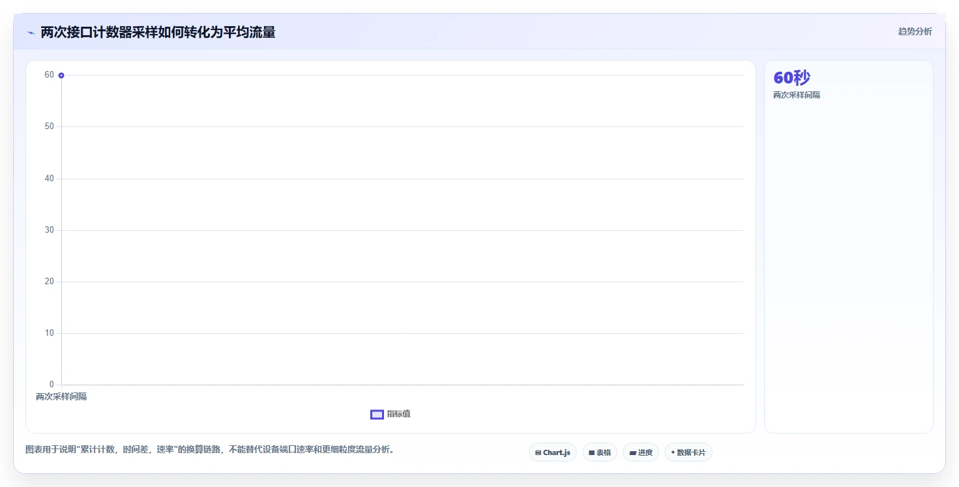This screenshot has height=487, width=959.
Task: Click the y-axis tick label 20
Action: point(49,282)
